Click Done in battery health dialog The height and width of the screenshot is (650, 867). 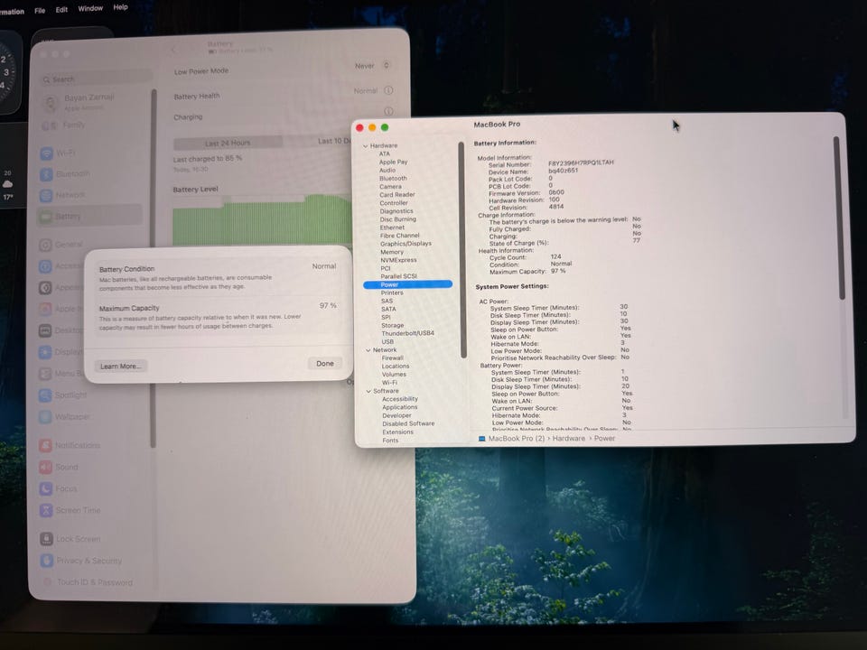[x=325, y=363]
